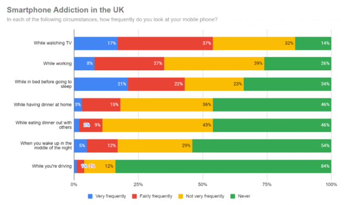
Task: Click the 21% blue segment for bed
Action: pyautogui.click(x=101, y=84)
